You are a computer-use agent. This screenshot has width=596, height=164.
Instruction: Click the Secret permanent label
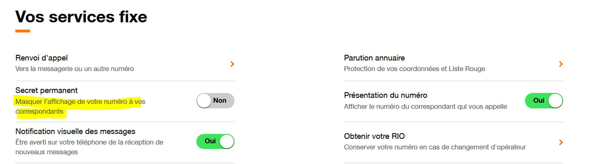(46, 90)
